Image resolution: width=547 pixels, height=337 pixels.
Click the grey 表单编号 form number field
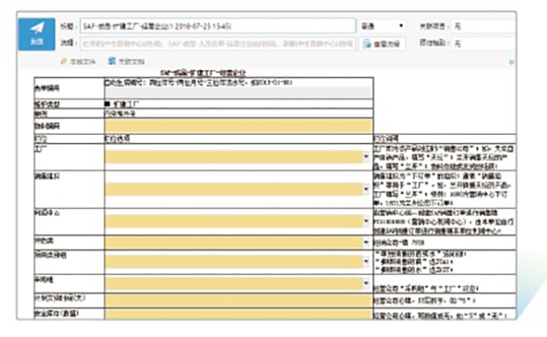coord(238,92)
